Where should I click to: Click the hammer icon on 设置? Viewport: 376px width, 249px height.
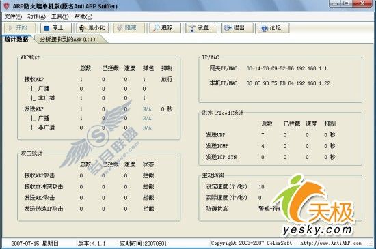pyautogui.click(x=192, y=28)
